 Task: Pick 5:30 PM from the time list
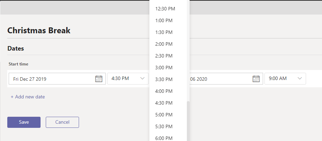(164, 126)
